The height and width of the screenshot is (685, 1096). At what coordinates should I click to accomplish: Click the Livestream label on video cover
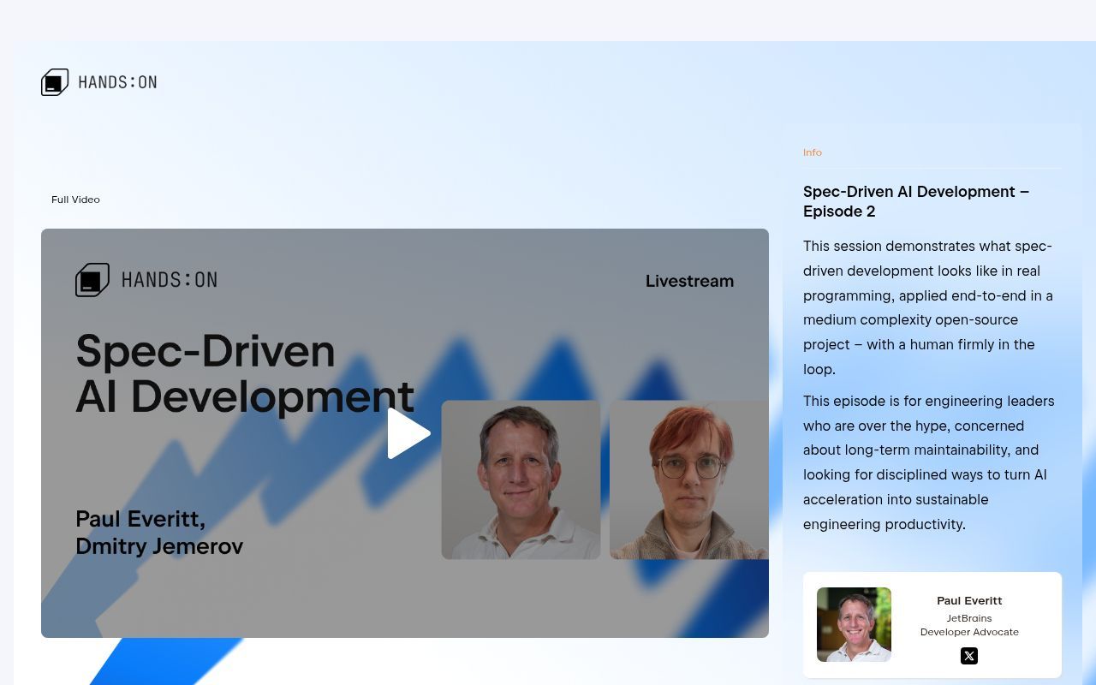click(x=689, y=281)
